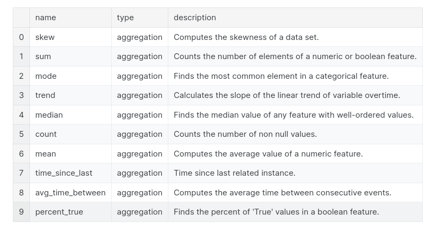Click the 'mode' primitive name
Viewport: 441px width, 238px height.
[46, 76]
